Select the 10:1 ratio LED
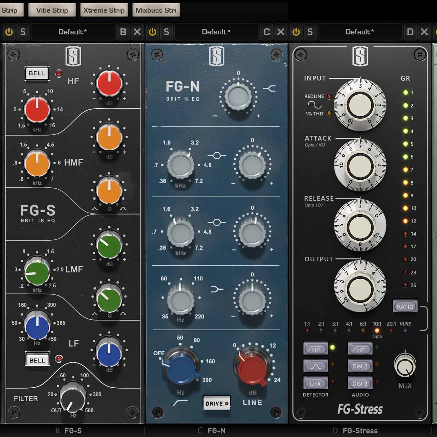Screen dimensions: 437x437 [377, 331]
